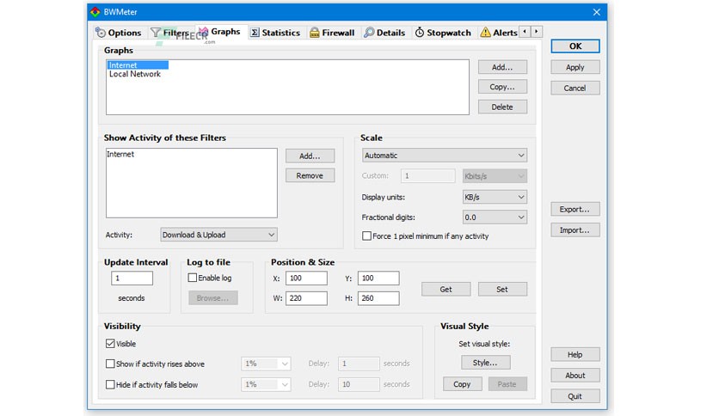This screenshot has width=719, height=416.
Task: Add a filter to the activity list
Action: [310, 156]
